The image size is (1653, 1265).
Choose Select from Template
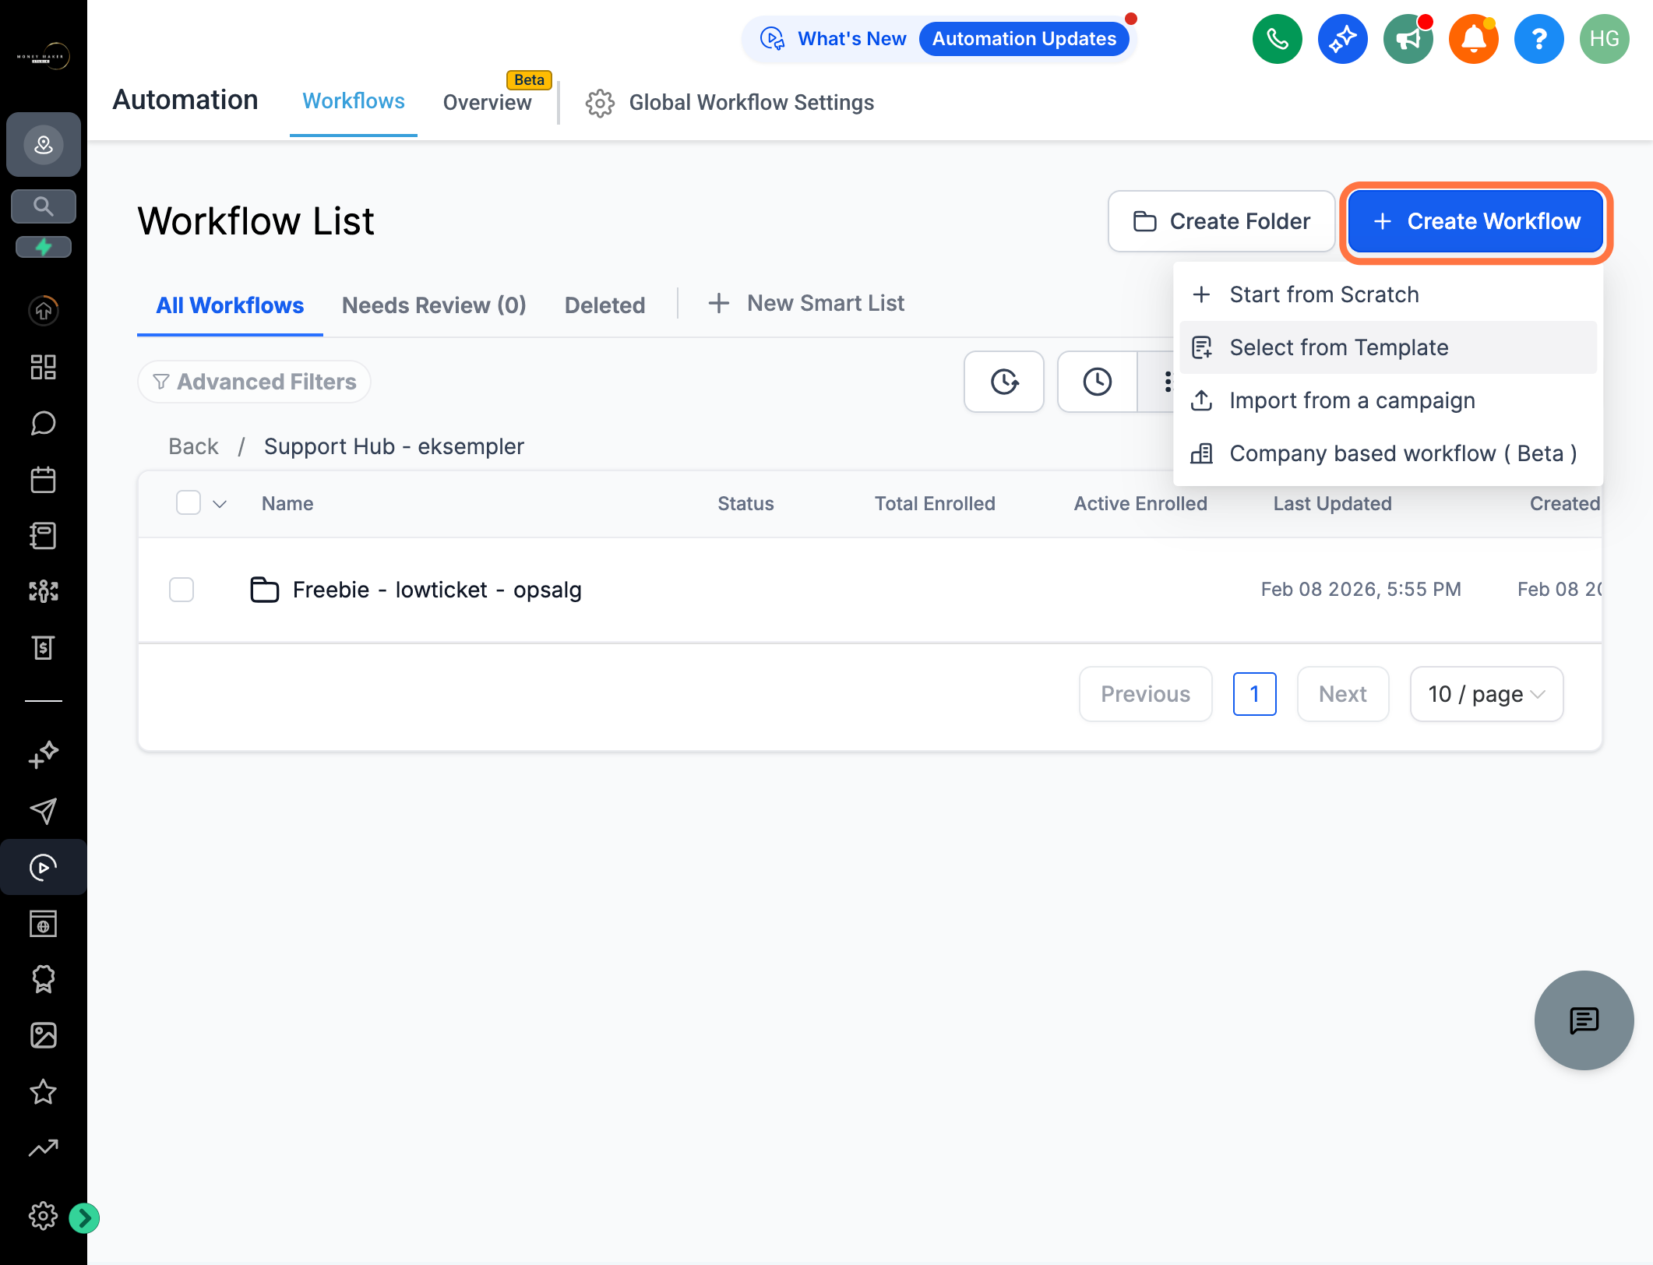click(1388, 347)
